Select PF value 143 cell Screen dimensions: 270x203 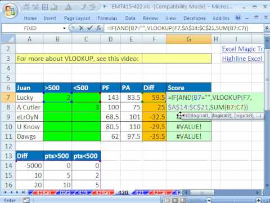point(111,98)
